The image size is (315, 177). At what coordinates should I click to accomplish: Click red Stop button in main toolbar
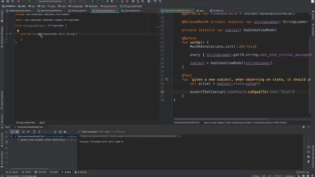coord(127,1)
